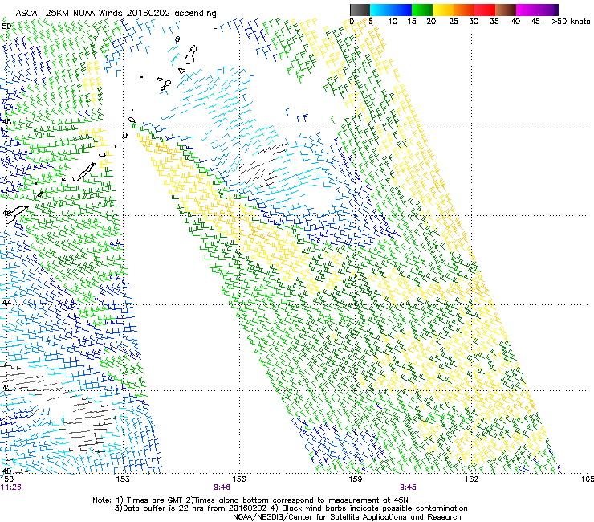The image size is (594, 522).
Task: Click the legend scale value "35"
Action: [494, 22]
